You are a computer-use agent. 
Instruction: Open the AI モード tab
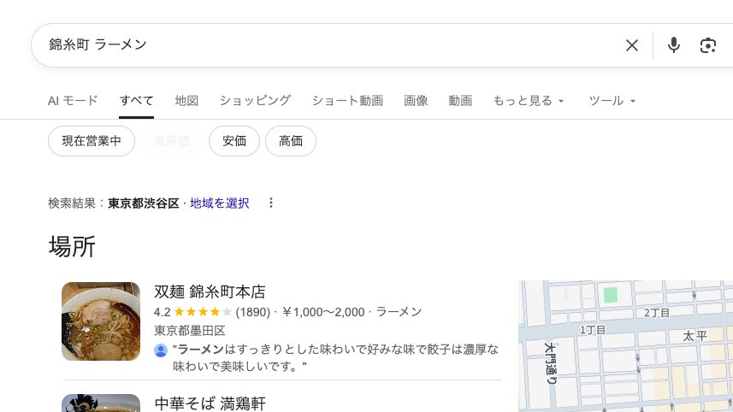click(73, 101)
